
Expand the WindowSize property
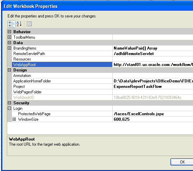pos(14,119)
